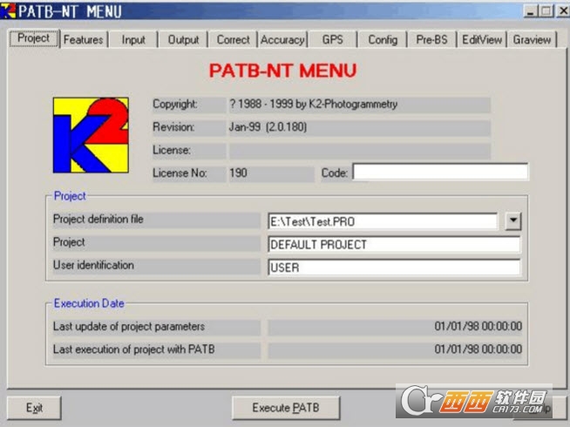Viewport: 570px width, 427px height.
Task: Select the Config tab
Action: click(x=383, y=39)
